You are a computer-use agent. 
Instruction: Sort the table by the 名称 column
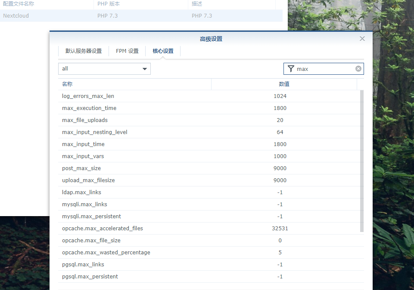[67, 84]
